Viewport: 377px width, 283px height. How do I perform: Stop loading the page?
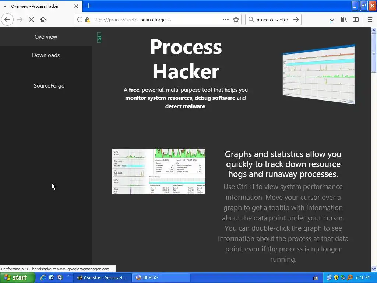[31, 20]
